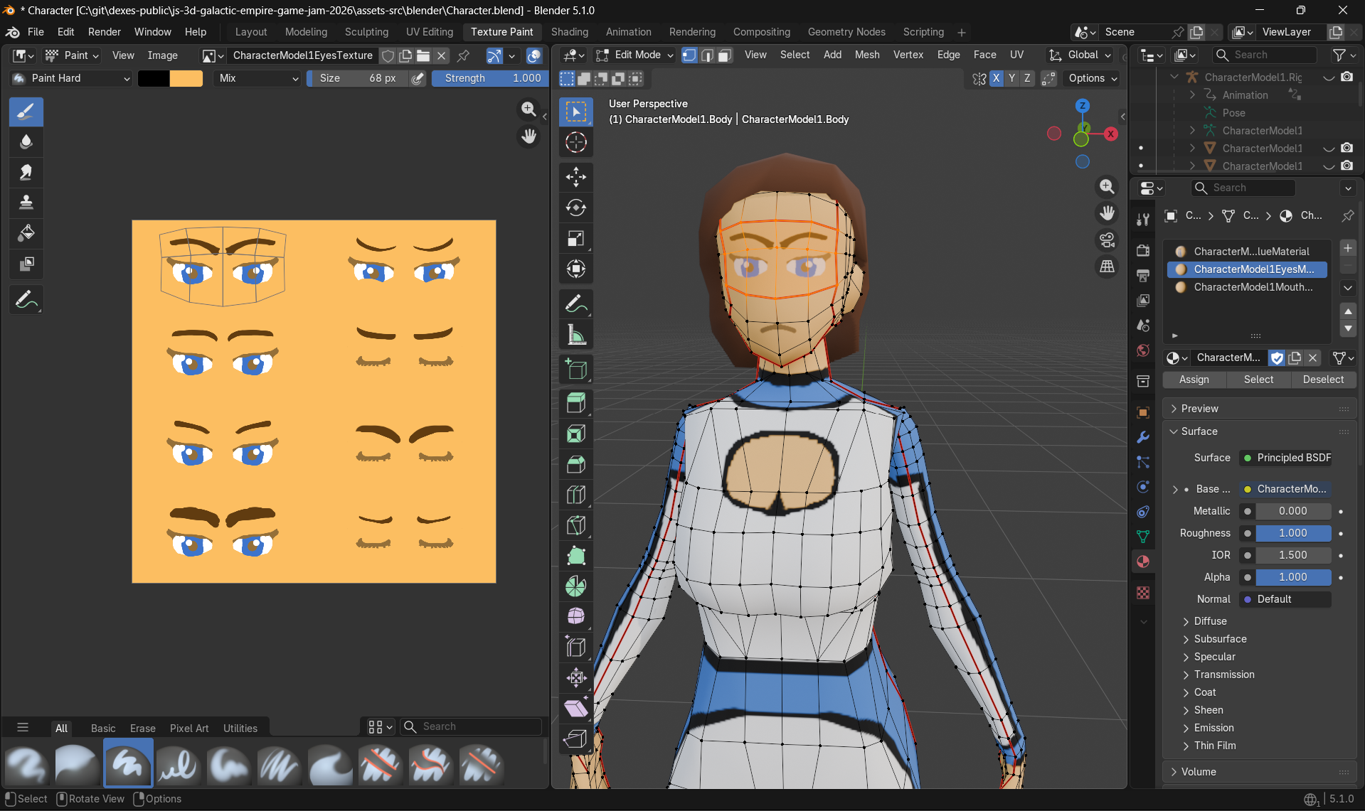Open the World properties tab

pos(1142,350)
